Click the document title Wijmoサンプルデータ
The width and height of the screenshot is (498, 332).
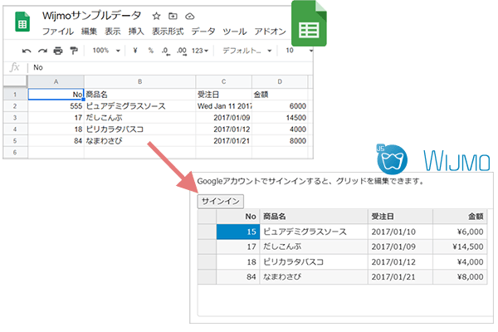coord(92,15)
